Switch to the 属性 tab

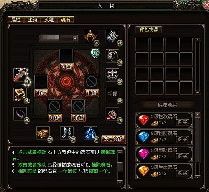tap(16, 20)
